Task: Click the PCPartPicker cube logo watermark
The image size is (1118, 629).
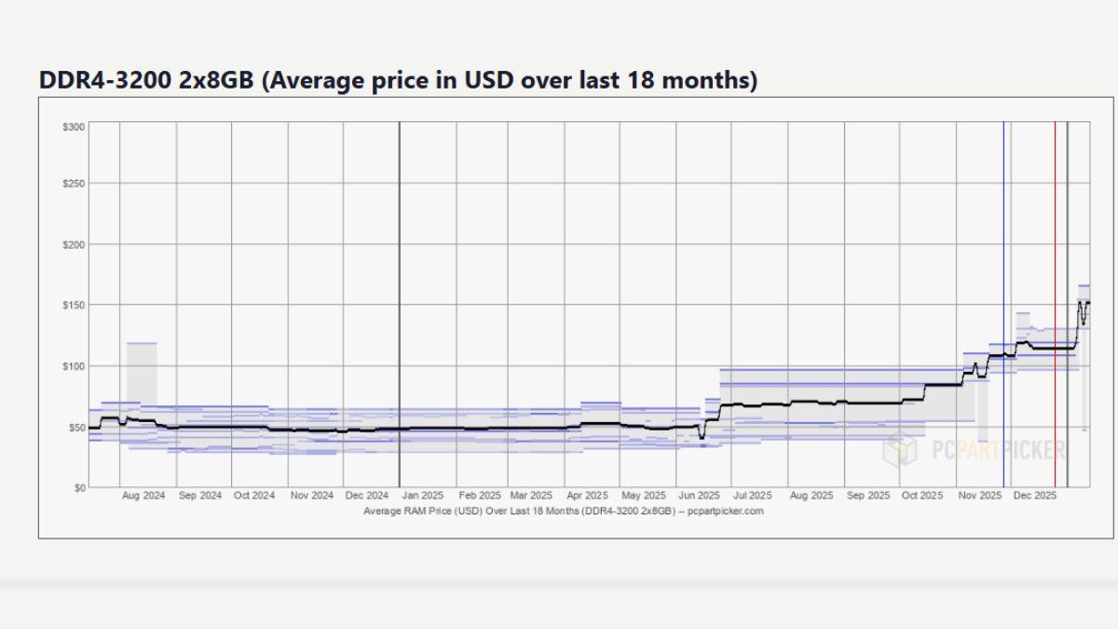Action: pos(900,449)
